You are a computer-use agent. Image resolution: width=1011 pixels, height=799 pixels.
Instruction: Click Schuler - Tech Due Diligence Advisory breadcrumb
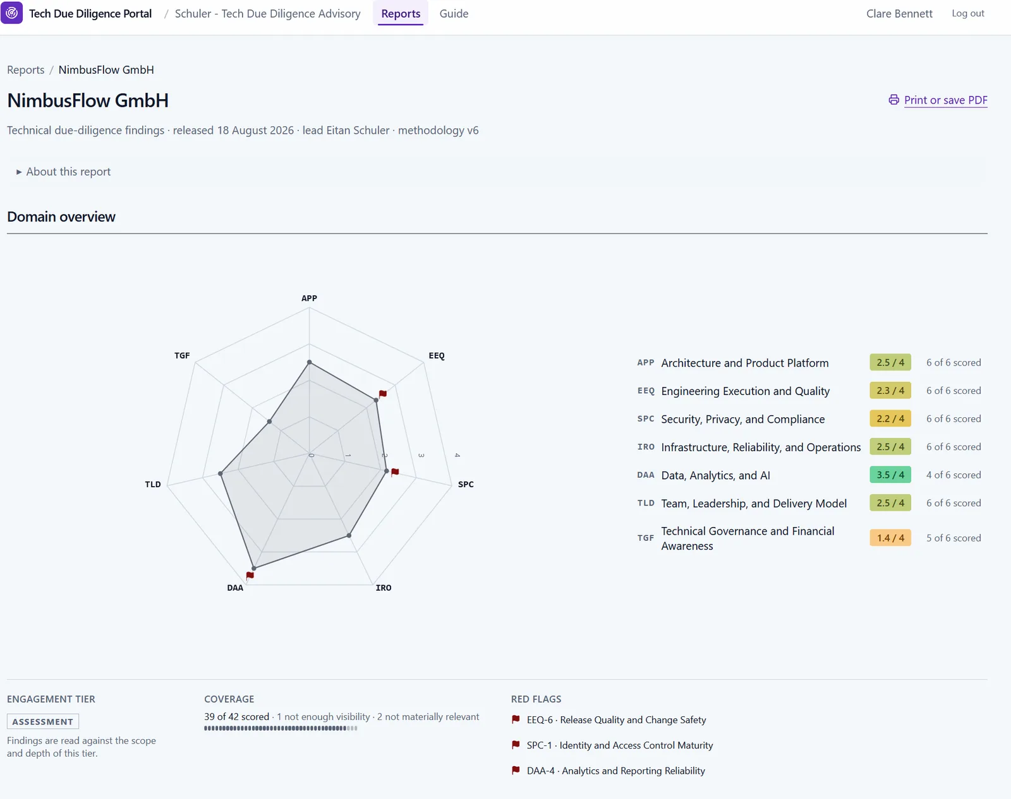267,13
